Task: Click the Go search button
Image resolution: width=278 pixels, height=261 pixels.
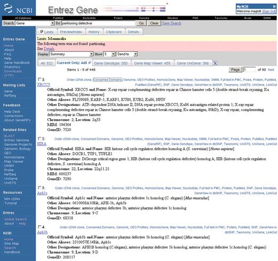Action: click(142, 23)
